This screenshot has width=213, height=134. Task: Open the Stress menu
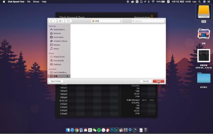coord(36,2)
